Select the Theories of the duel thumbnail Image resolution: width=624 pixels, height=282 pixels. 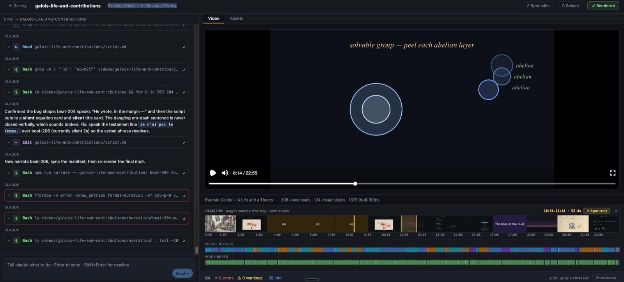(509, 224)
